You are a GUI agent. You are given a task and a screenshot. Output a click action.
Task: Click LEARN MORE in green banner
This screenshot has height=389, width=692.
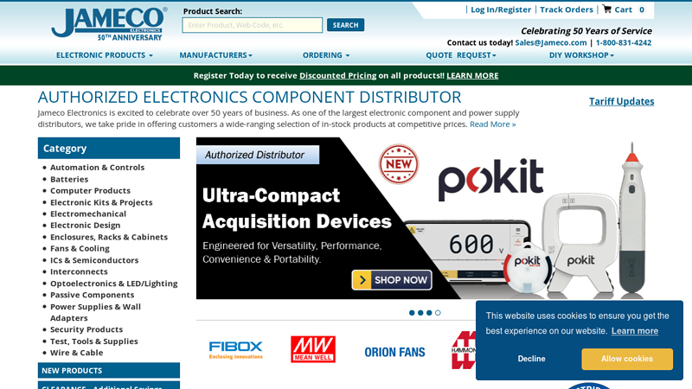(x=472, y=75)
